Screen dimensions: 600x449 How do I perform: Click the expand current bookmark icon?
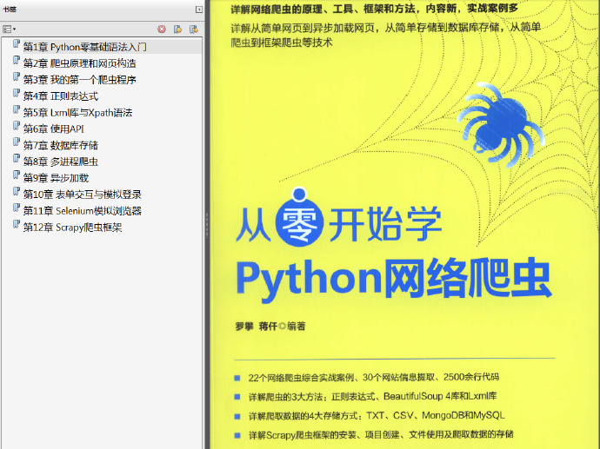[194, 29]
